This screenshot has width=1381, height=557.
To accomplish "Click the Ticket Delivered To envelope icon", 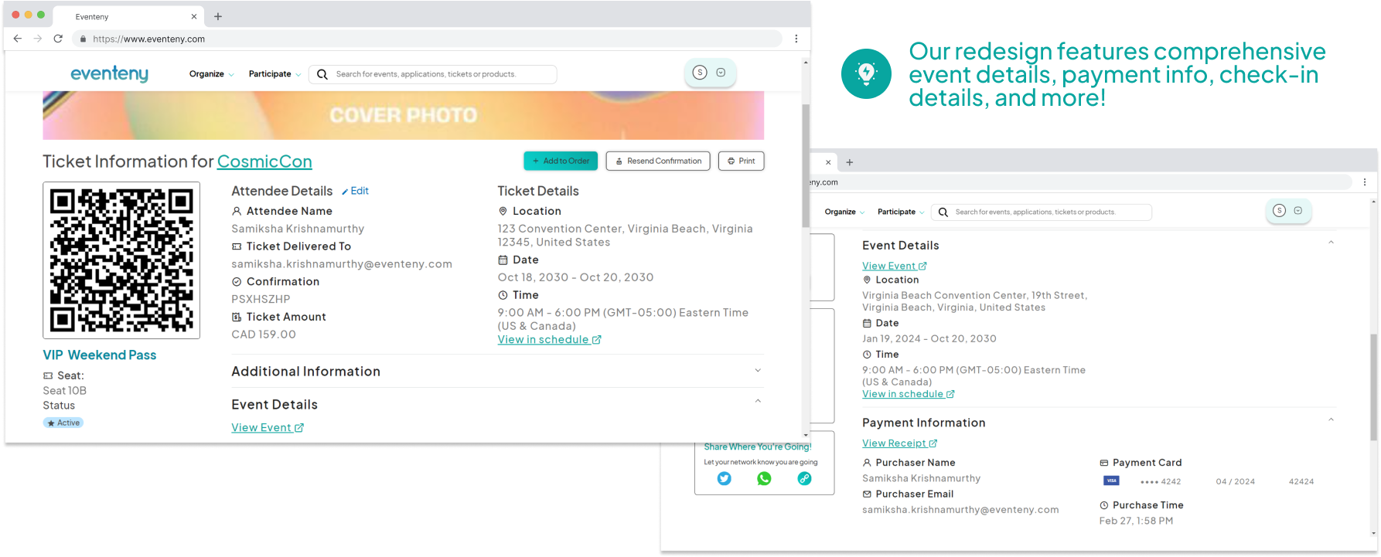I will pyautogui.click(x=237, y=246).
